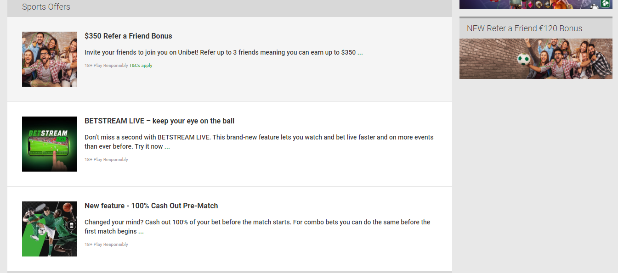Click the Changed your mind description paragraph

[257, 223]
